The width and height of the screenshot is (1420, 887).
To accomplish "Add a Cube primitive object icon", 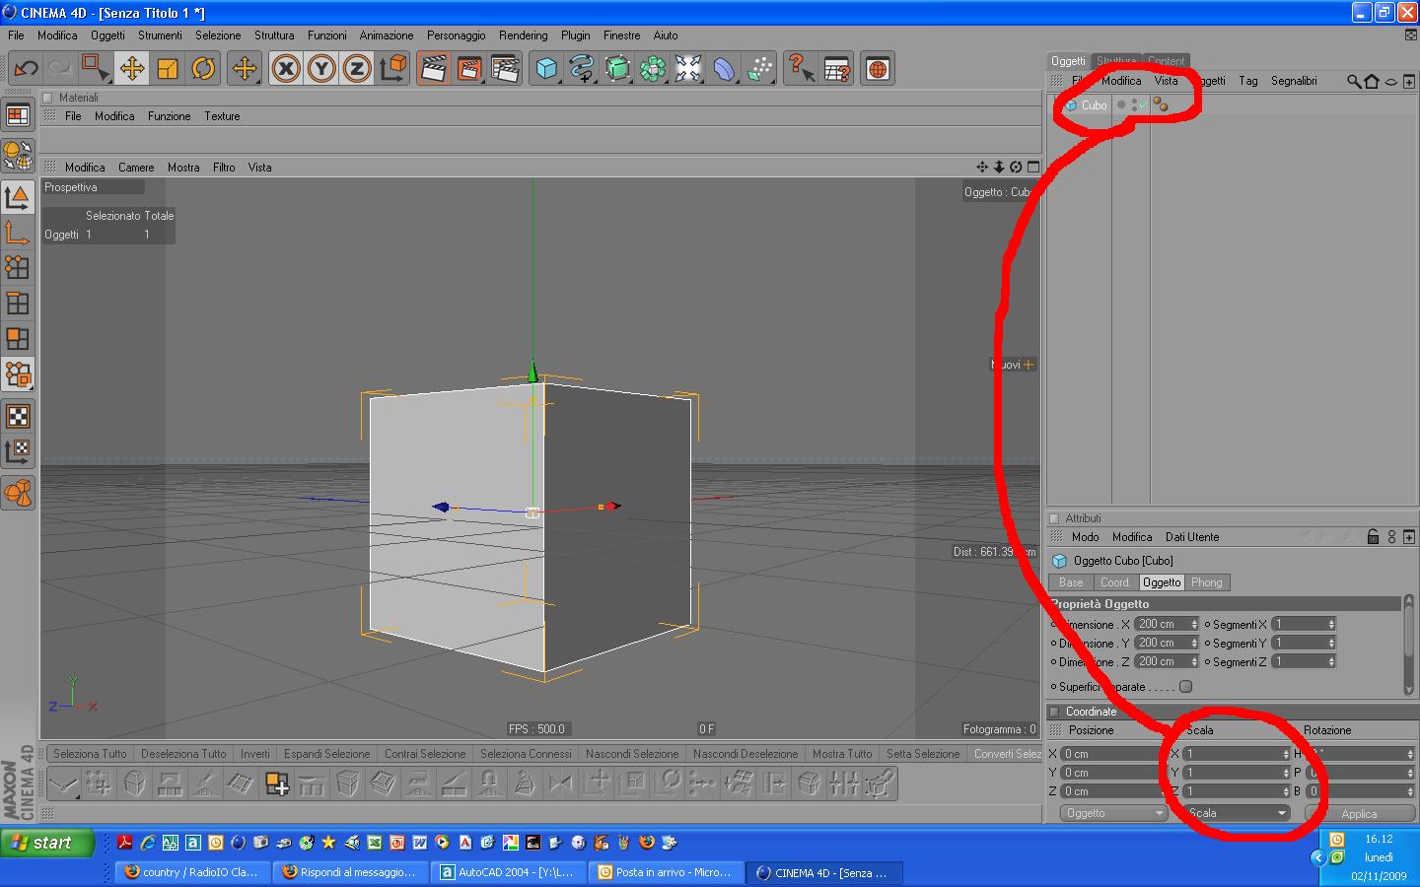I will (x=546, y=68).
